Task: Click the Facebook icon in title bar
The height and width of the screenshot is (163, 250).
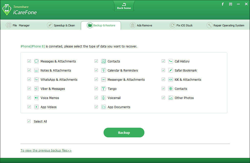Action: pyautogui.click(x=223, y=4)
